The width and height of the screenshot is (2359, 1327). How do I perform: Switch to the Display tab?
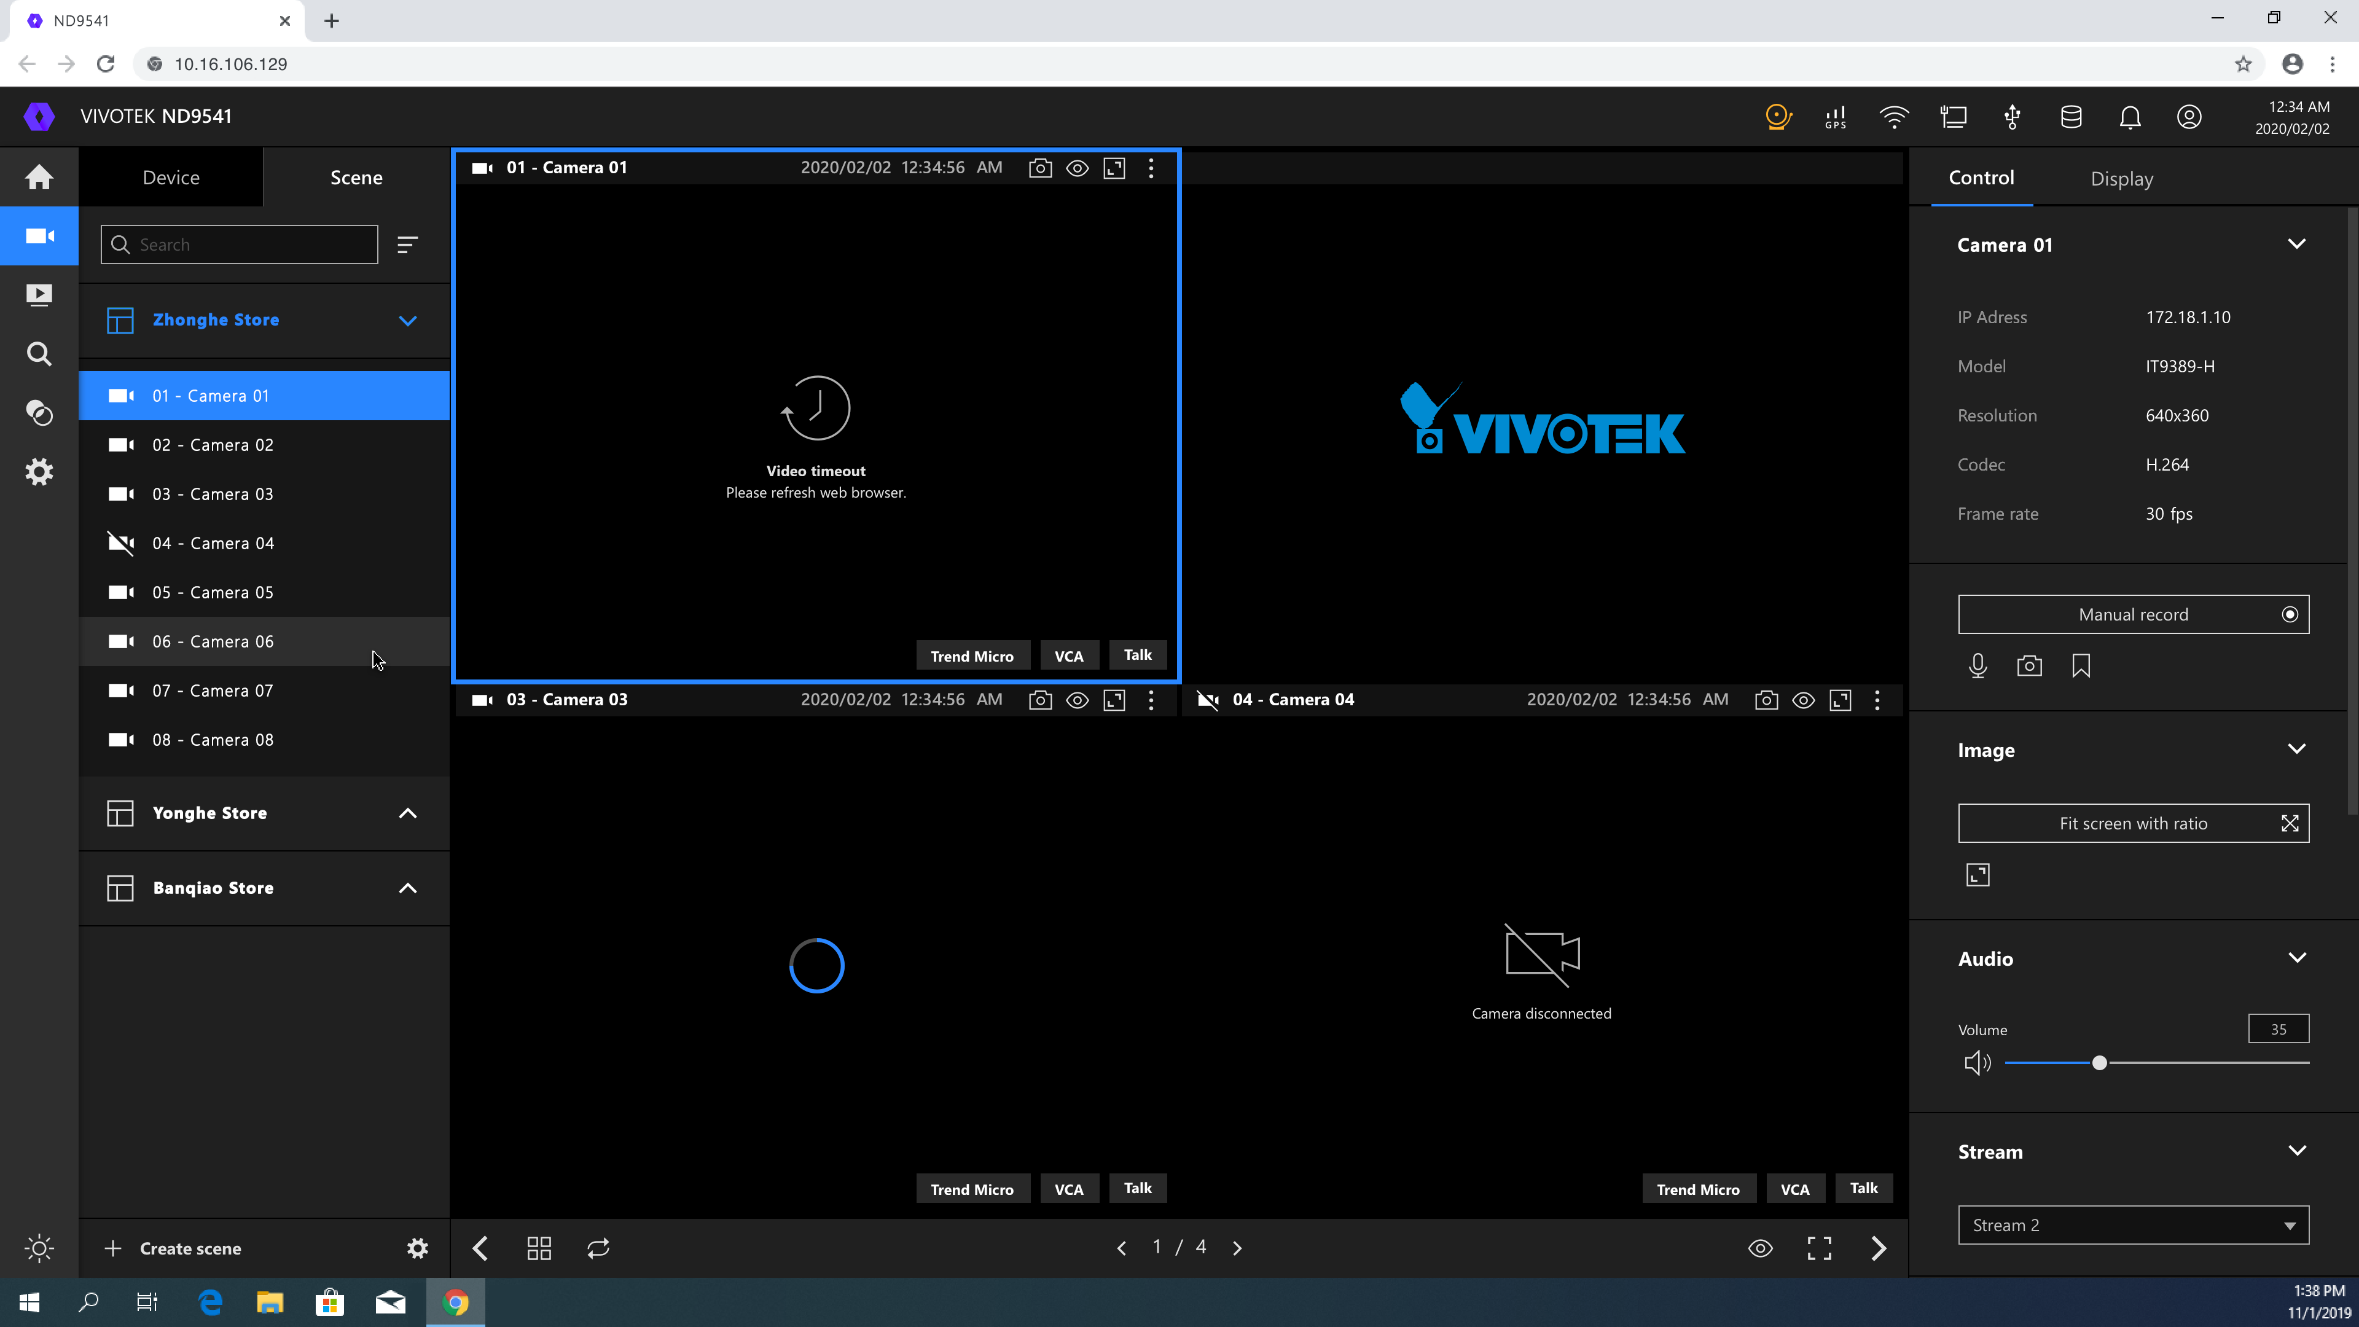(x=2121, y=179)
